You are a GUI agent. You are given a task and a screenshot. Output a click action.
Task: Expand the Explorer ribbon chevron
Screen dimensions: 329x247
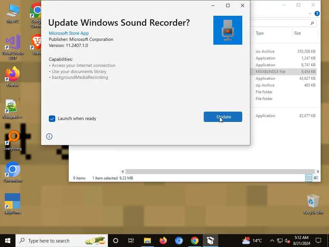310,14
